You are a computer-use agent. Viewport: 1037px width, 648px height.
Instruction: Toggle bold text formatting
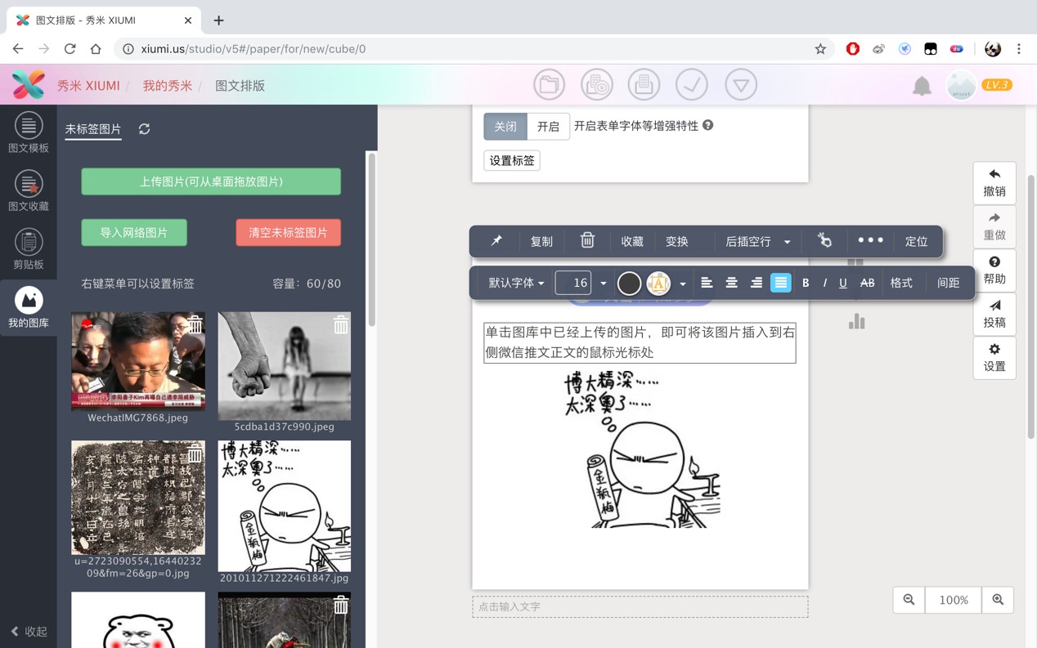click(x=806, y=283)
